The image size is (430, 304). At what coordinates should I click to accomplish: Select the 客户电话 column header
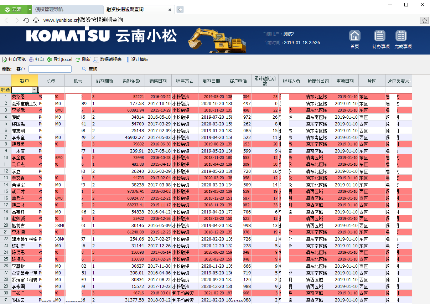pyautogui.click(x=238, y=81)
